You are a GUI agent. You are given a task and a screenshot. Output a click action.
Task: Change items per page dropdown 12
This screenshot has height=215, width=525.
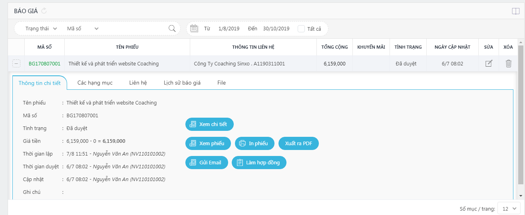pyautogui.click(x=509, y=209)
